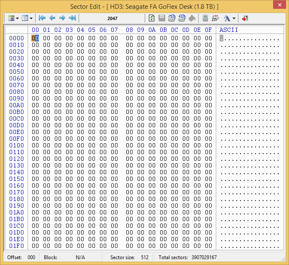Screen dimensions: 289x265
Task: Click the second list-view toolbar icon
Action: click(x=25, y=18)
